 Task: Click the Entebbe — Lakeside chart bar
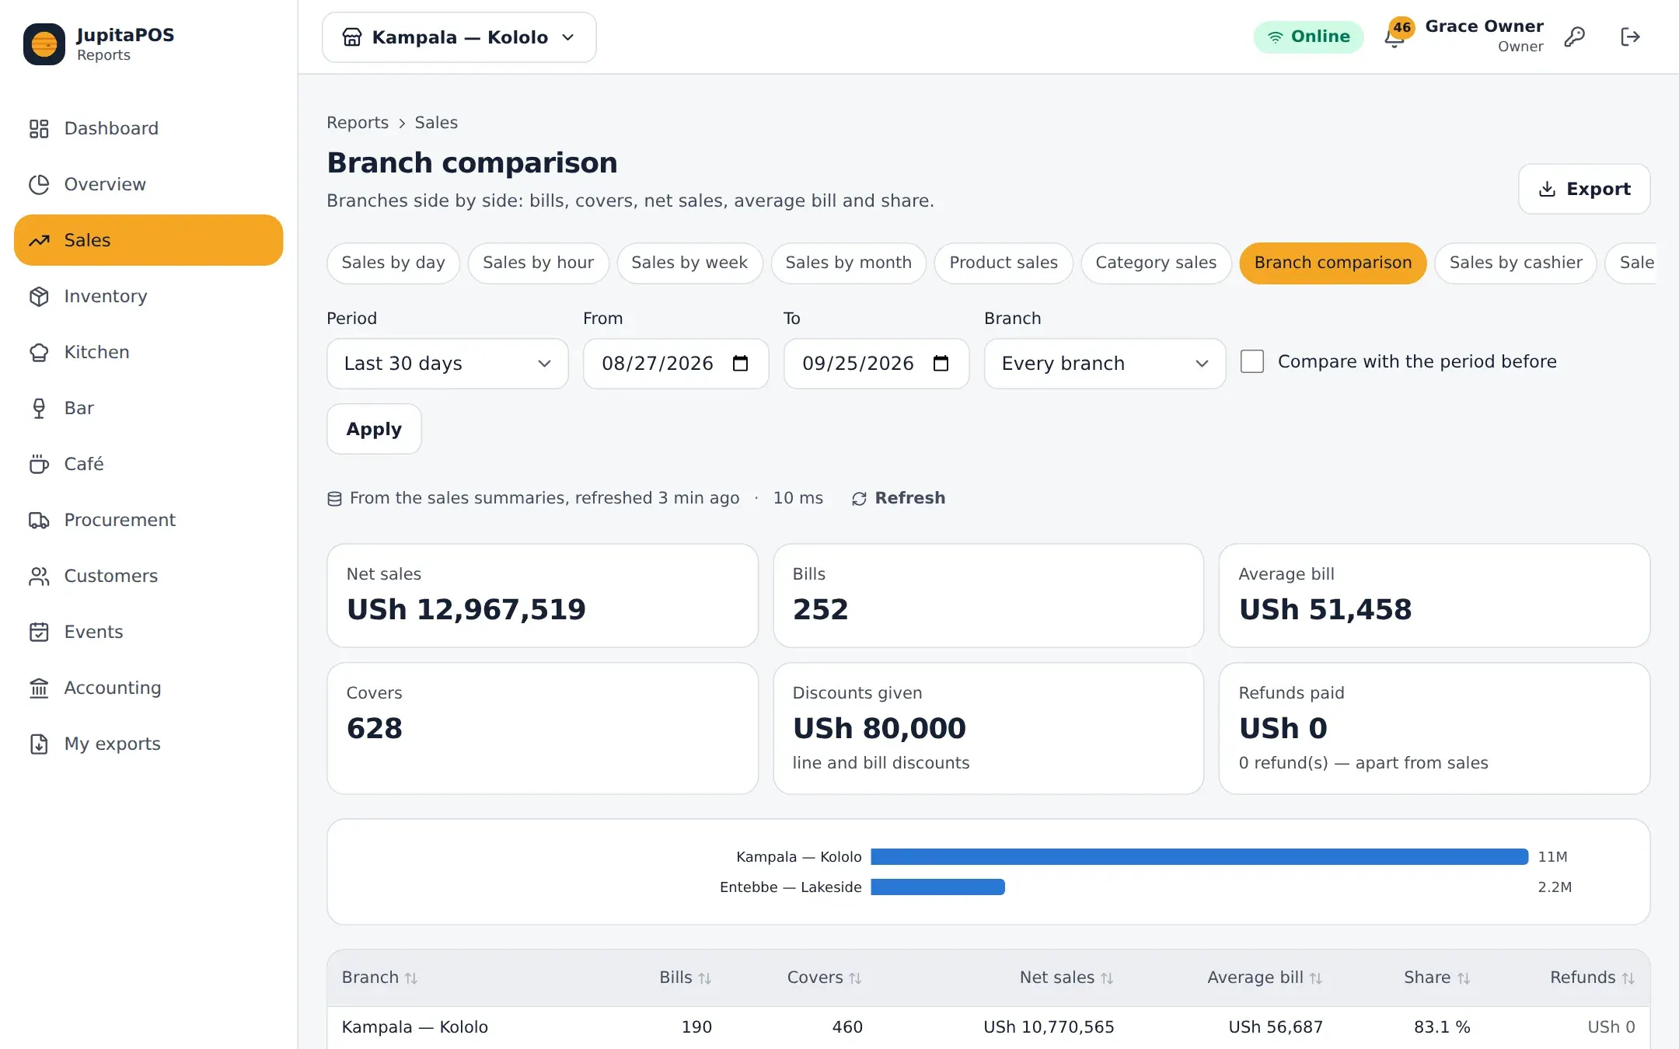click(937, 887)
